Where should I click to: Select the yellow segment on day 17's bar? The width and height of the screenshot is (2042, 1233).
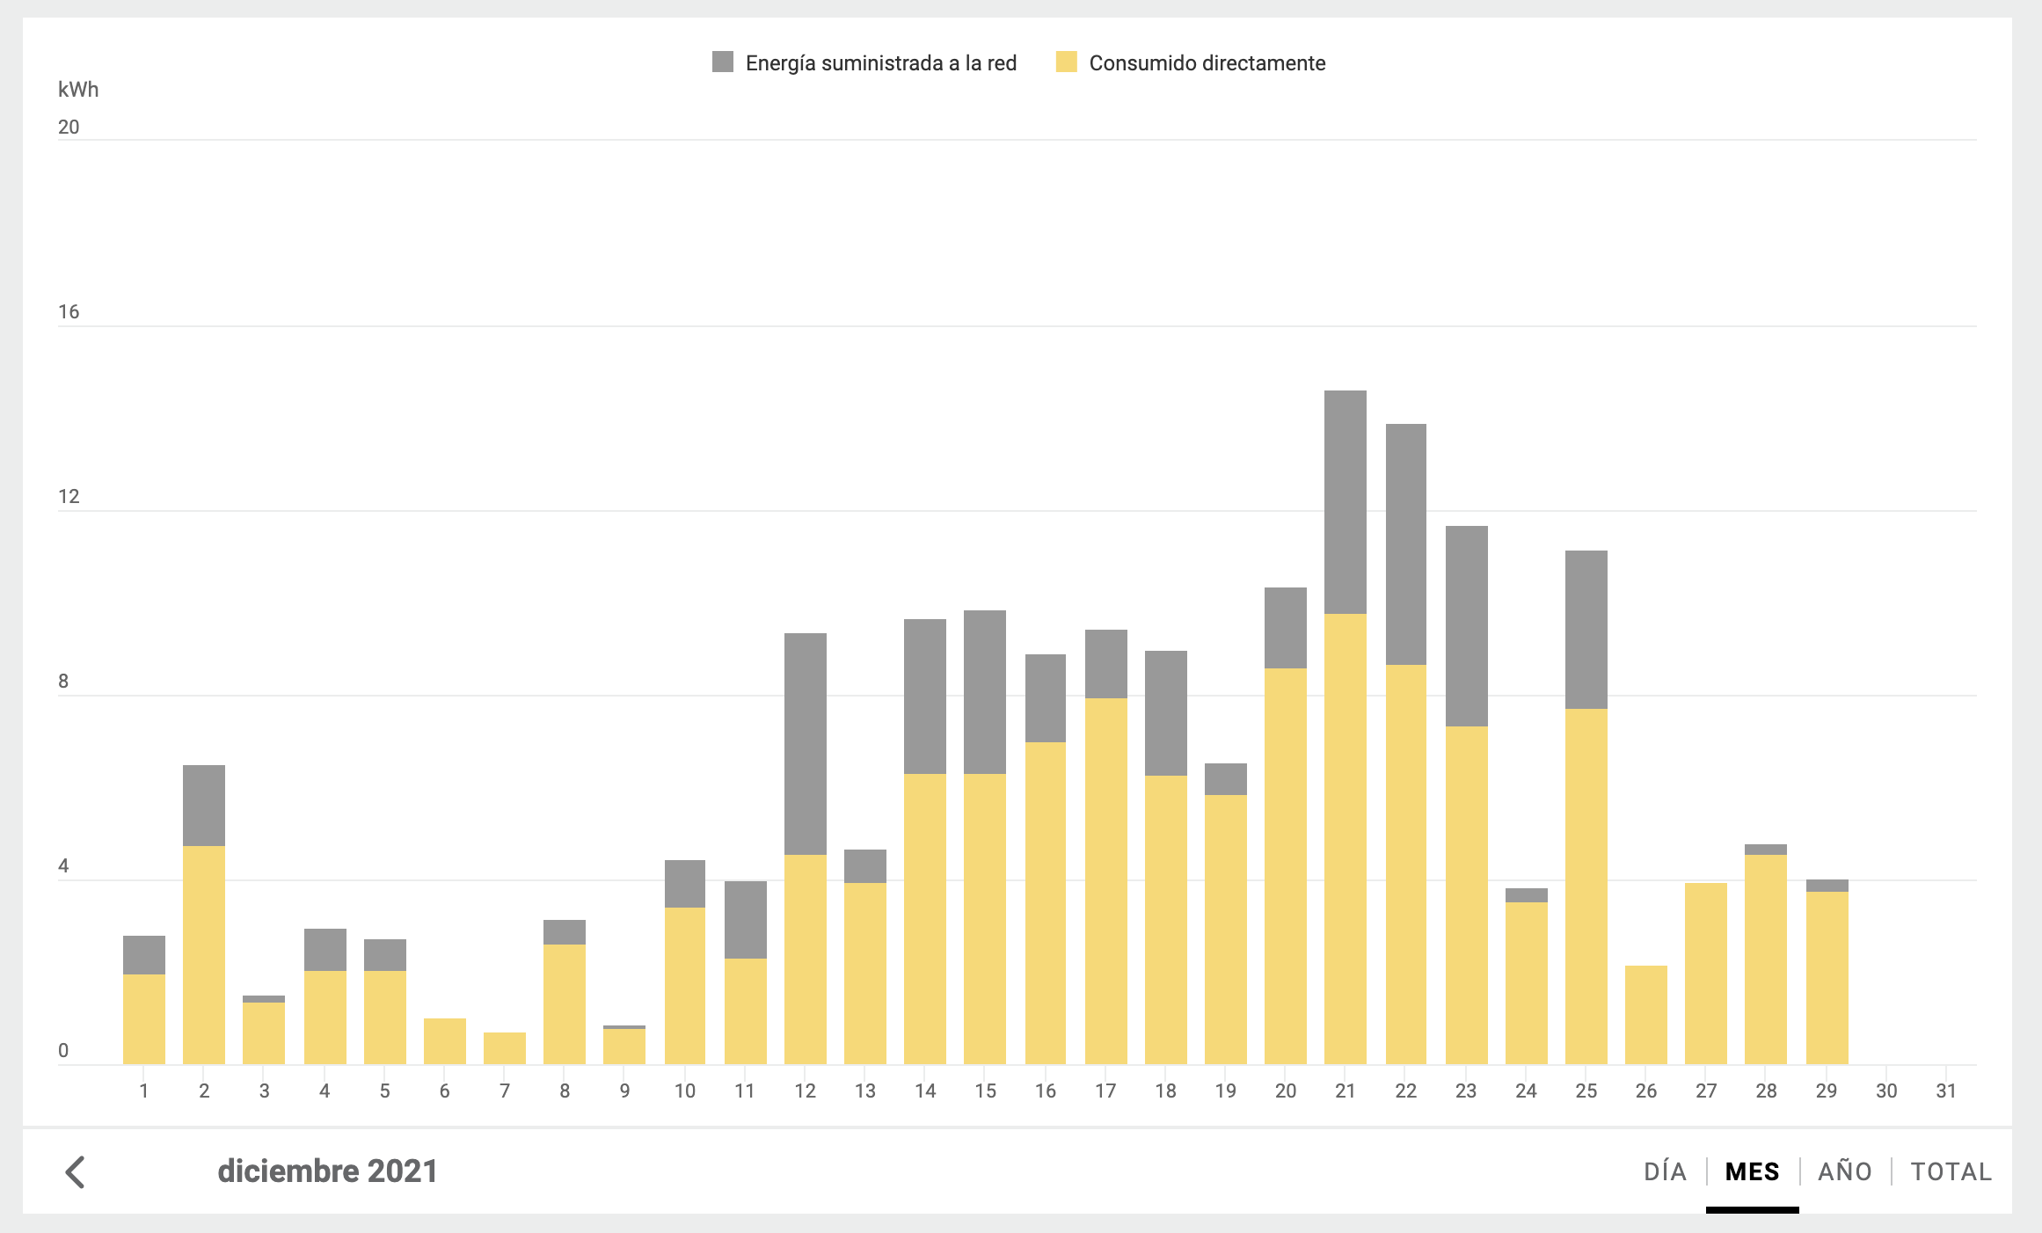(1106, 881)
